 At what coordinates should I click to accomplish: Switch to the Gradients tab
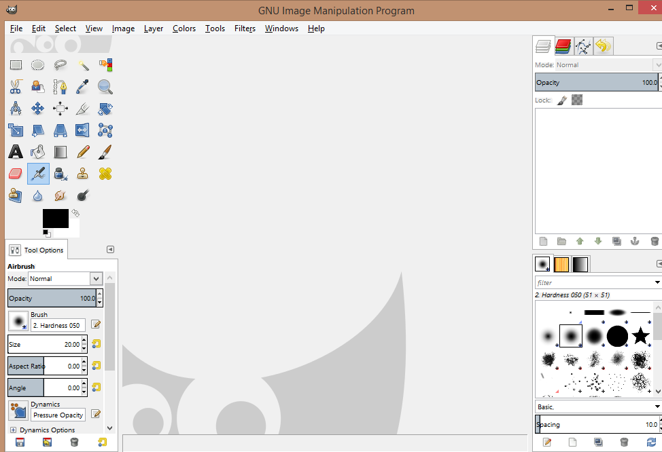click(x=580, y=263)
